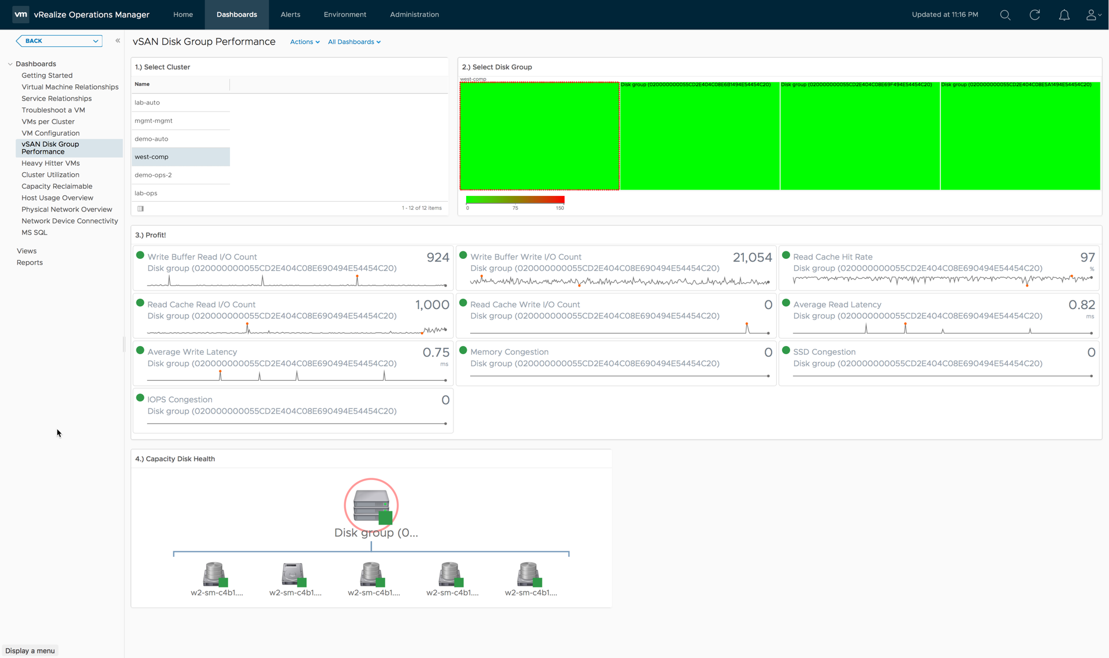The height and width of the screenshot is (658, 1109).
Task: Open the notifications bell icon
Action: (x=1064, y=15)
